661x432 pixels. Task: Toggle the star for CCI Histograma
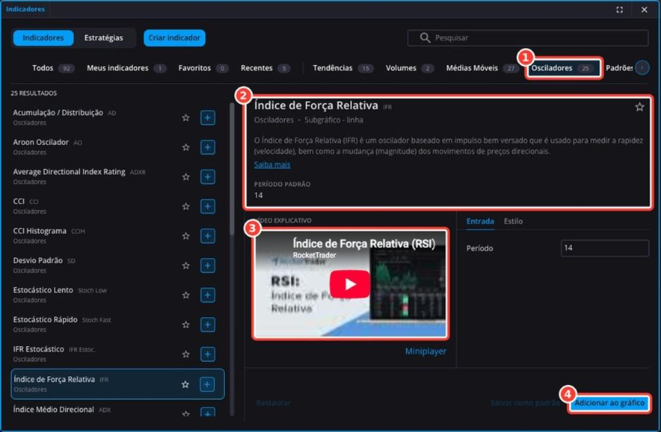(x=186, y=236)
